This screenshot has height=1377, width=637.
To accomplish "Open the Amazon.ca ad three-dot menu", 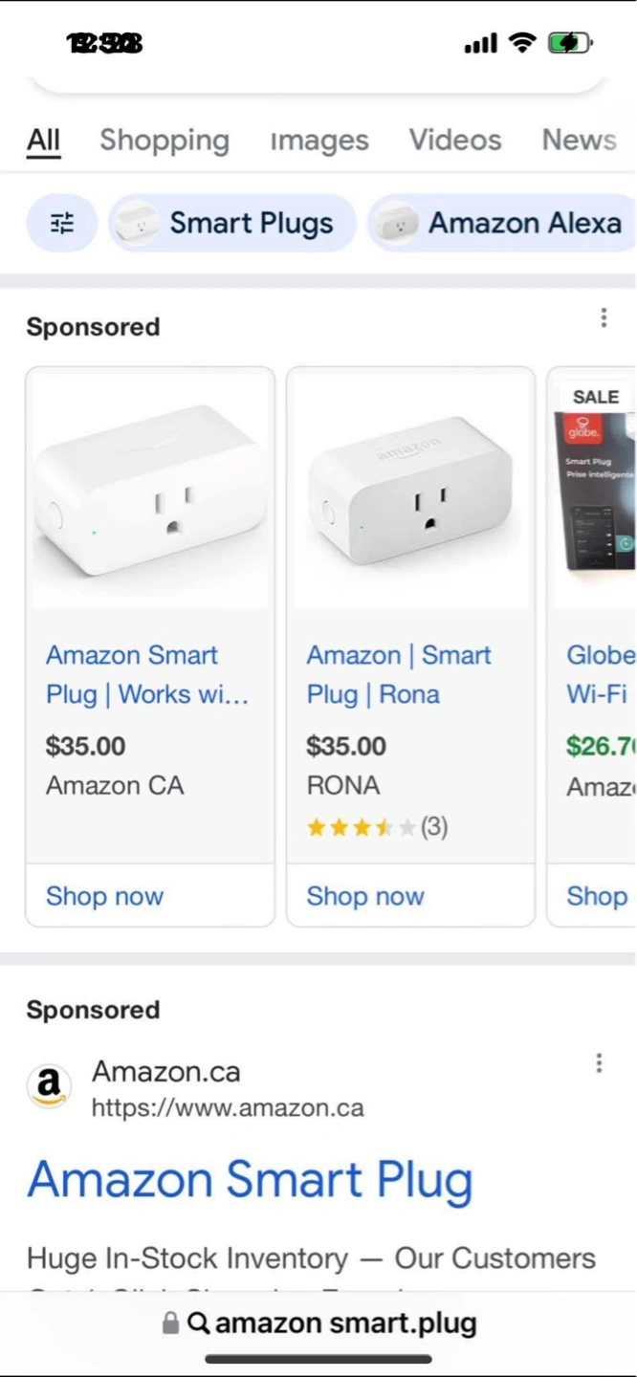I will click(x=599, y=1063).
